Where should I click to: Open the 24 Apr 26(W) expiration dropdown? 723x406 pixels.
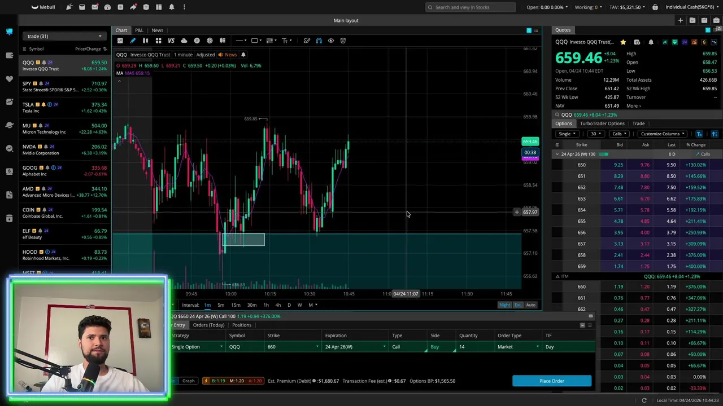[355, 347]
